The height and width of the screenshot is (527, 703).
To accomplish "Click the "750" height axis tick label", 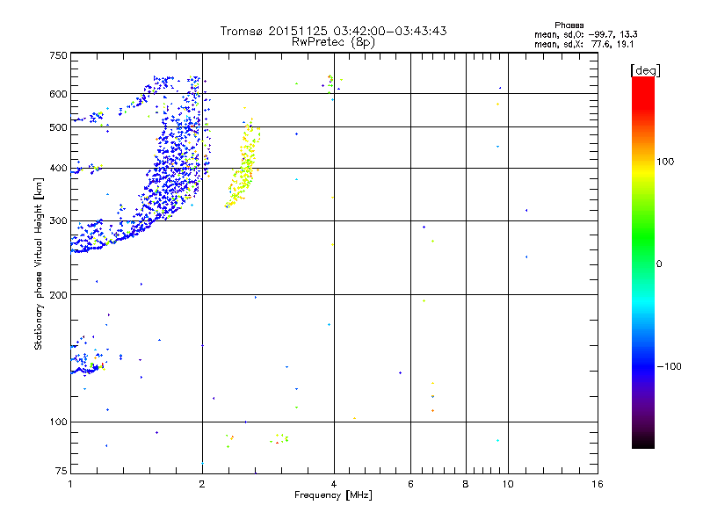I will [58, 56].
